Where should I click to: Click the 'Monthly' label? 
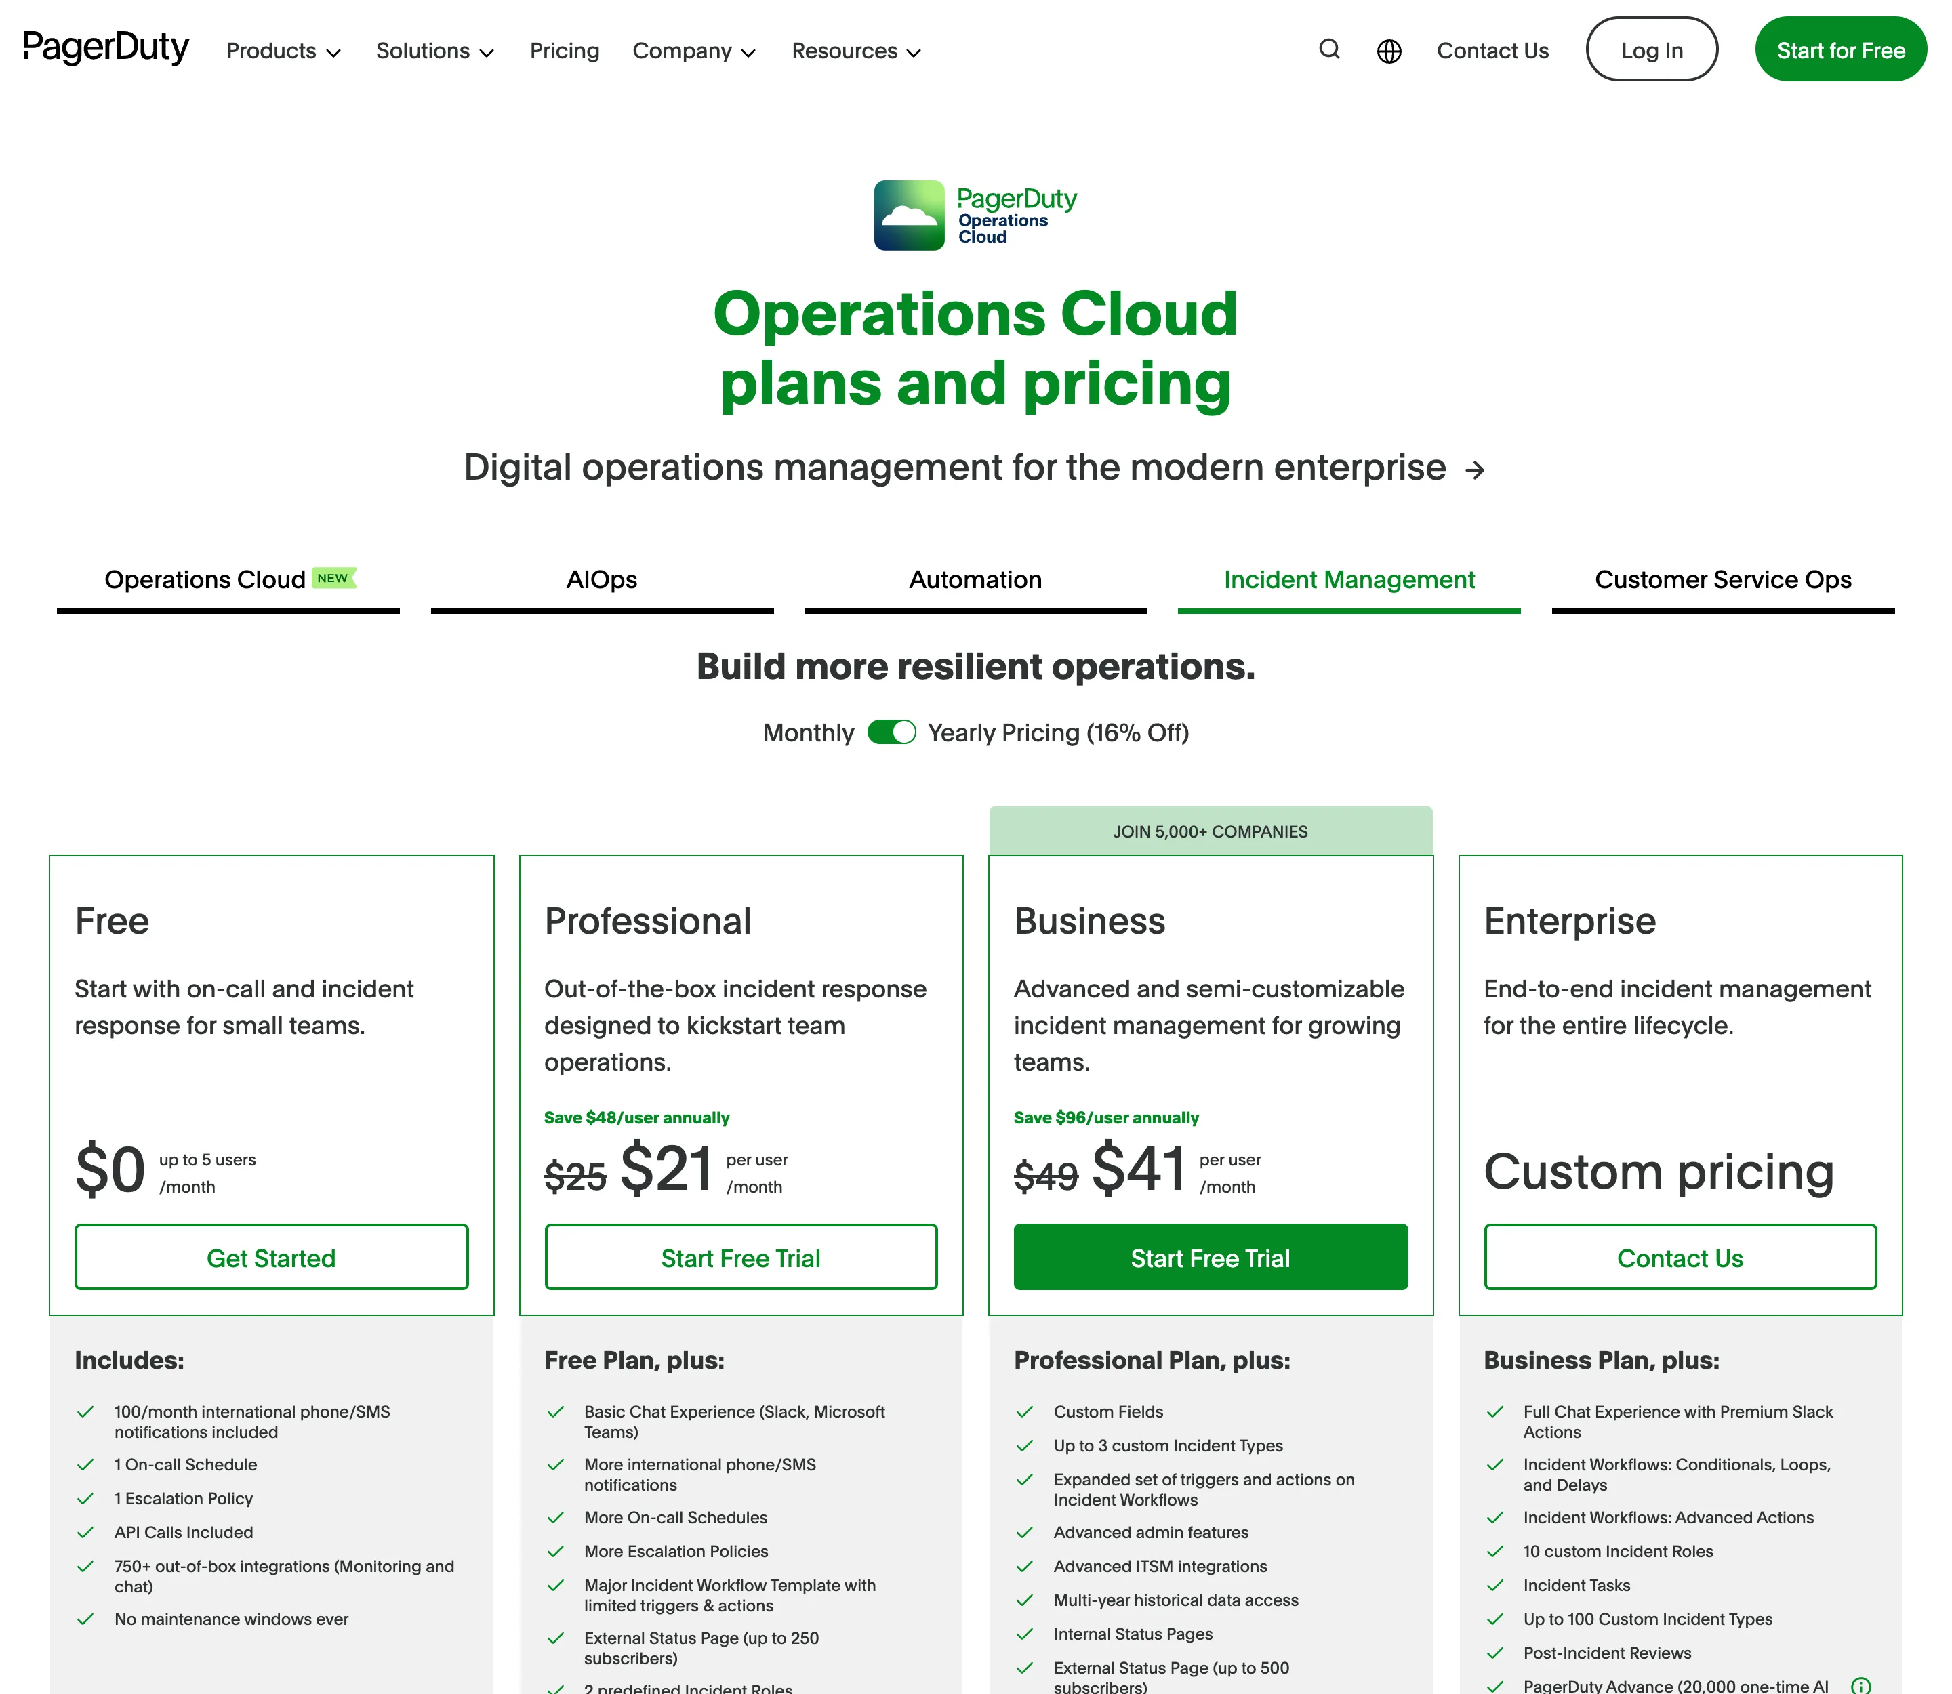point(808,732)
